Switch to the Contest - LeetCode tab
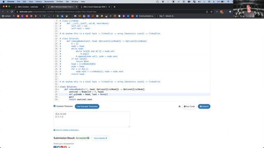The image size is (264, 148). click(x=28, y=7)
